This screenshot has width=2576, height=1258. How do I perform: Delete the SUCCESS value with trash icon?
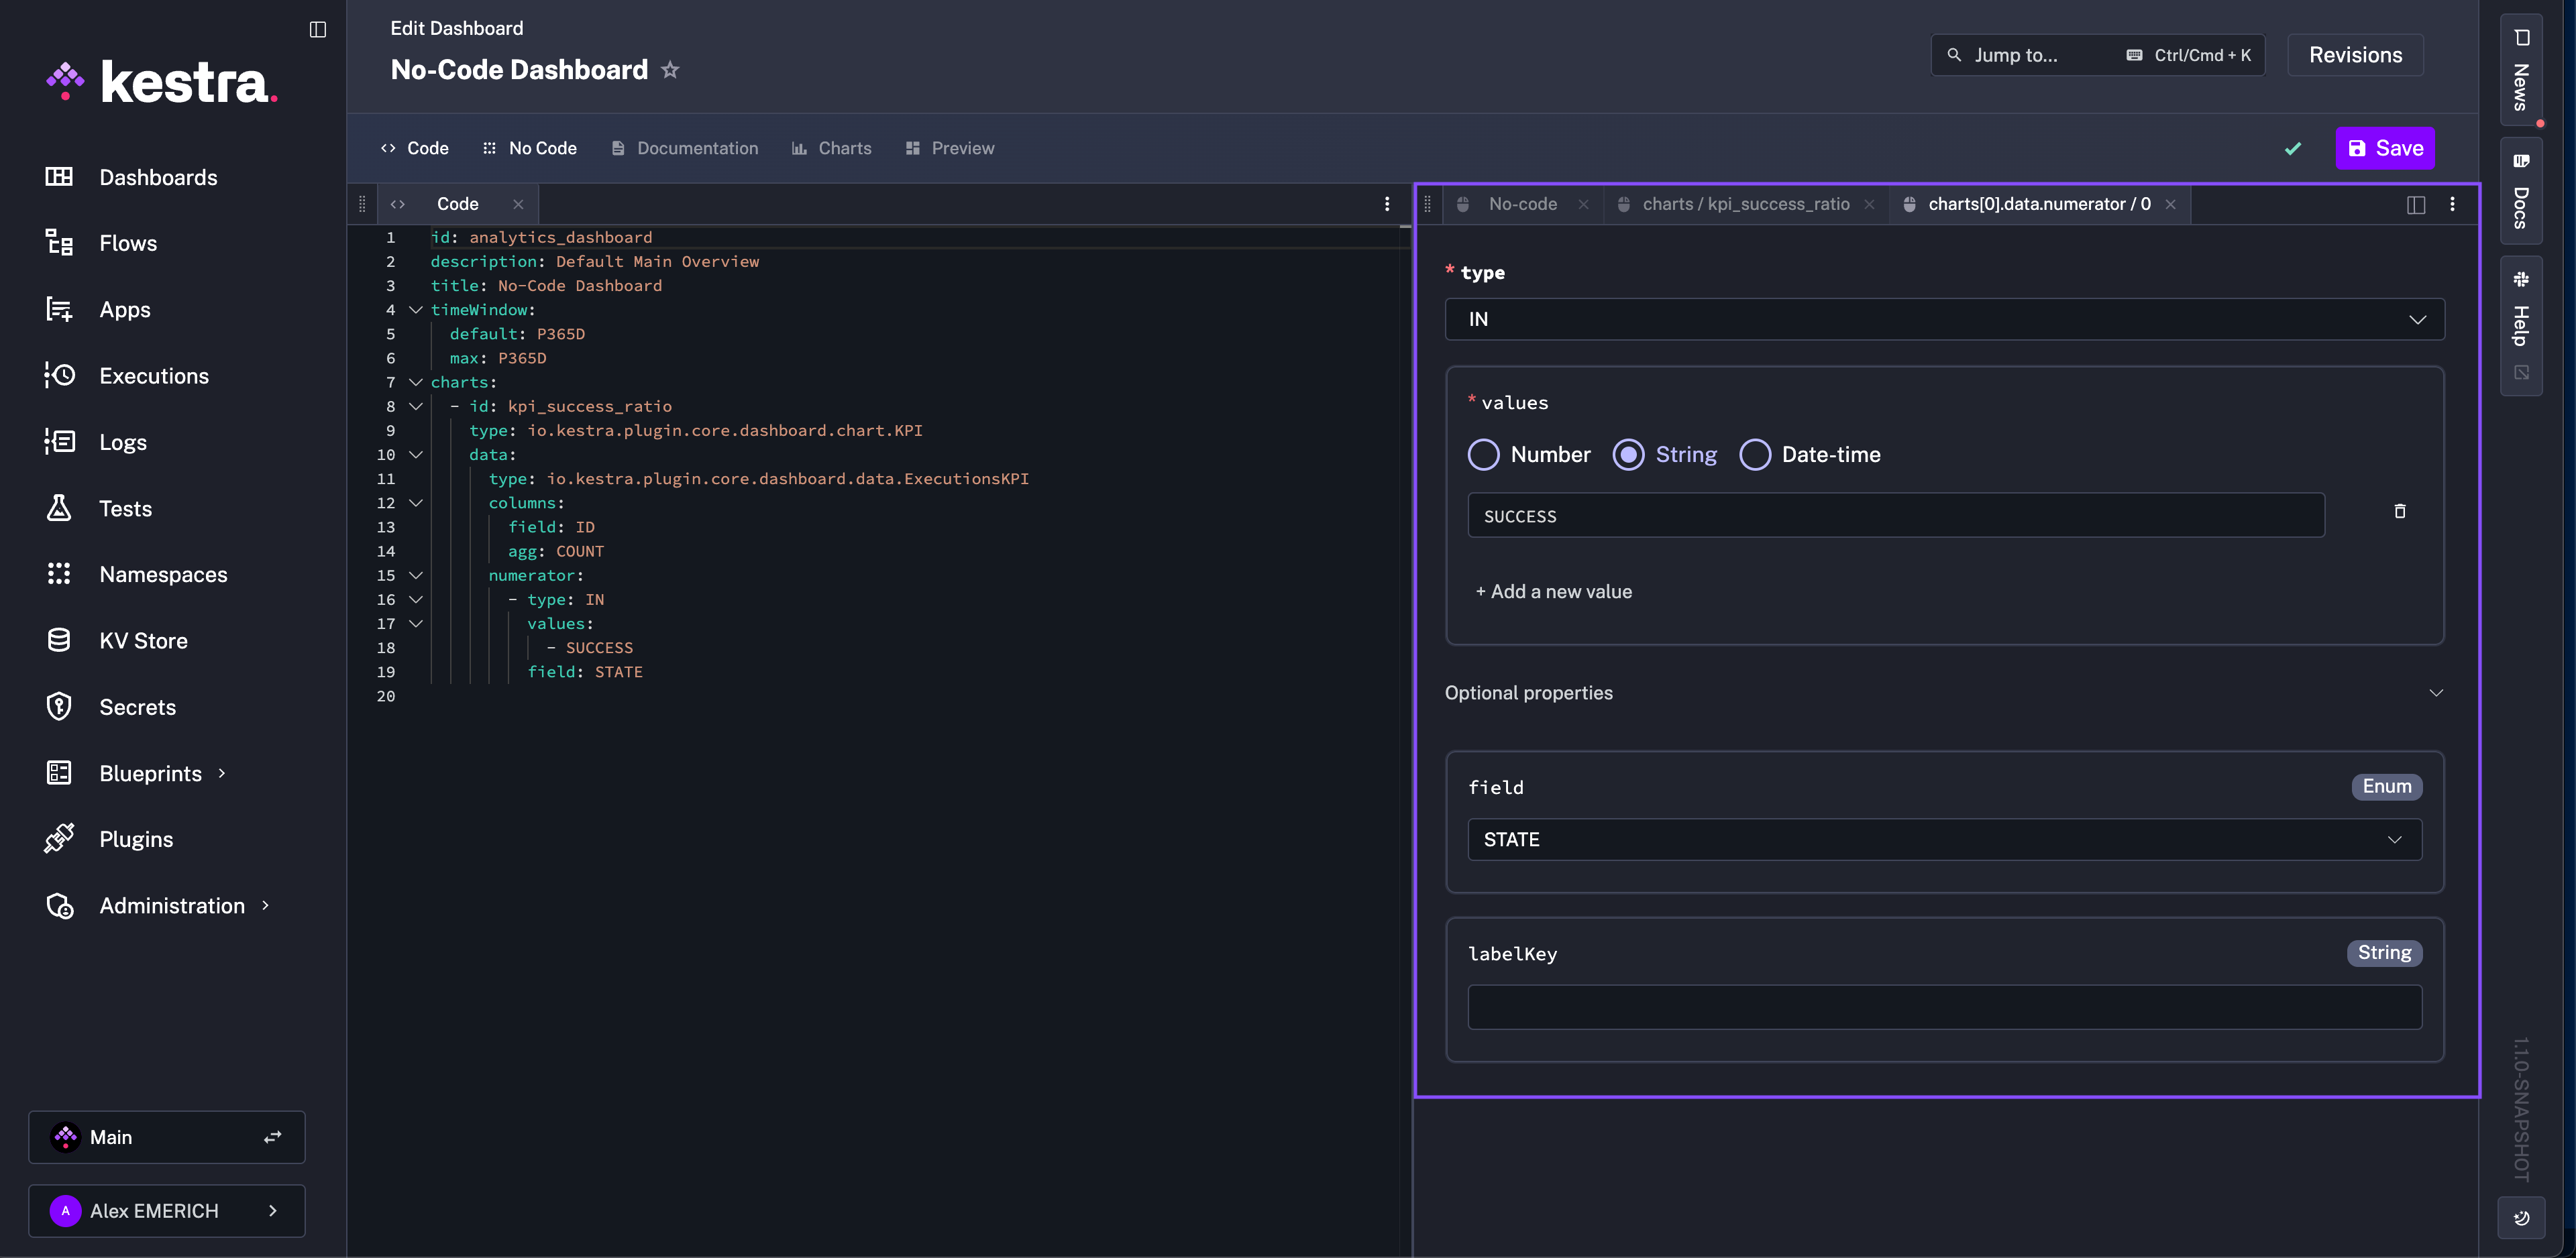pos(2399,512)
